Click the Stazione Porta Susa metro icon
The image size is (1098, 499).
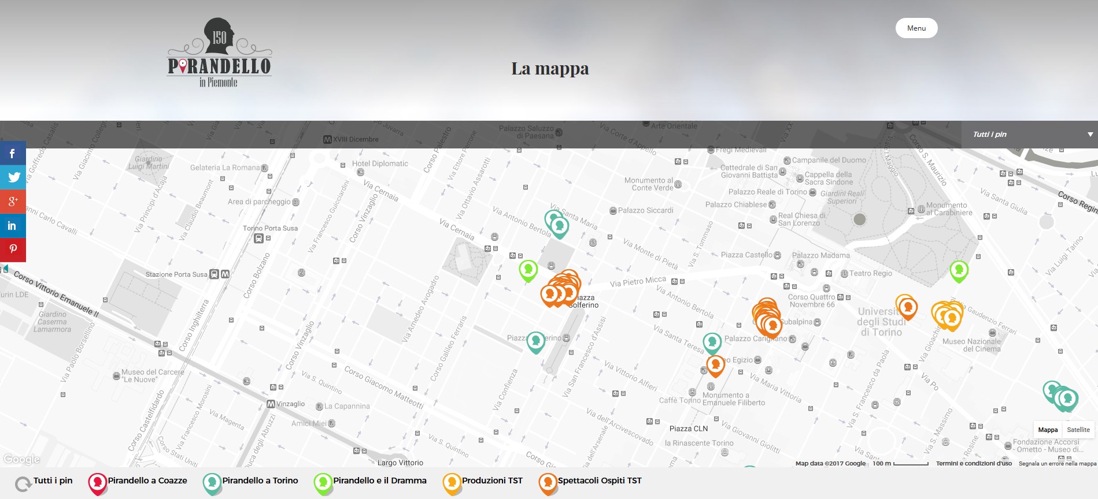[225, 274]
